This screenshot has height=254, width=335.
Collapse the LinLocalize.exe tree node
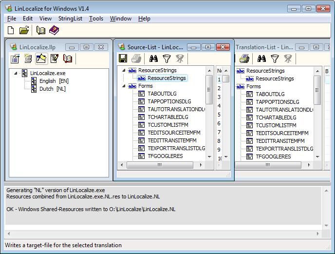(x=16, y=73)
